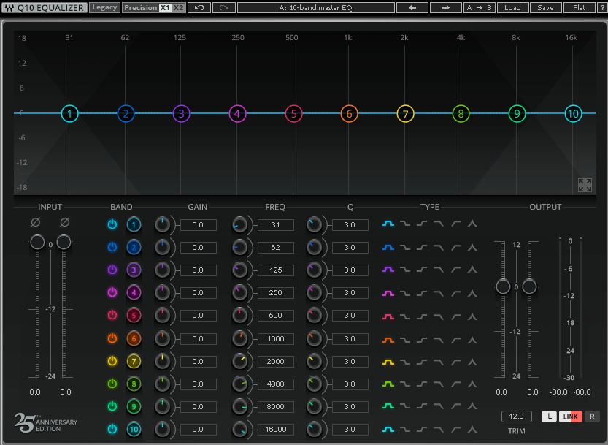The width and height of the screenshot is (608, 445).
Task: Click the band 6 frequency knob
Action: [x=239, y=338]
